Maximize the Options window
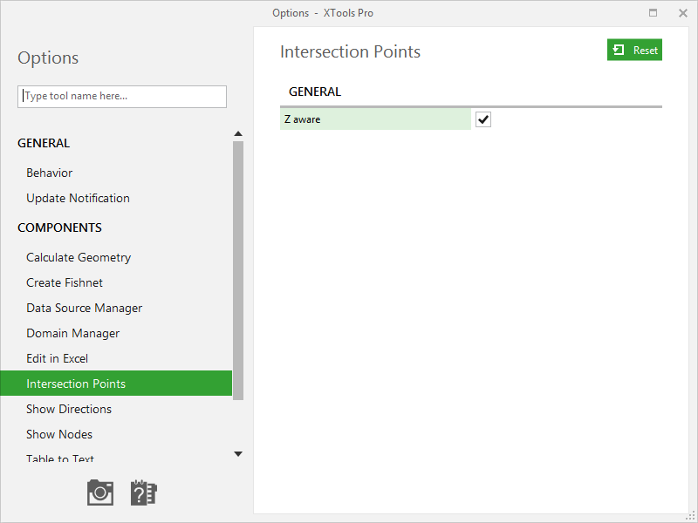This screenshot has width=698, height=523. pyautogui.click(x=653, y=13)
